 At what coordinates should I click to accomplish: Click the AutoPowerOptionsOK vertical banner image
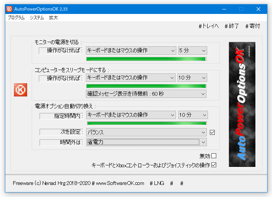click(242, 104)
